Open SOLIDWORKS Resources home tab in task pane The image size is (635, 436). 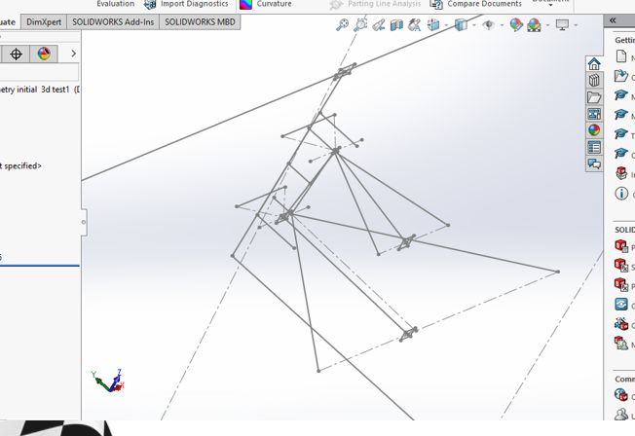594,63
